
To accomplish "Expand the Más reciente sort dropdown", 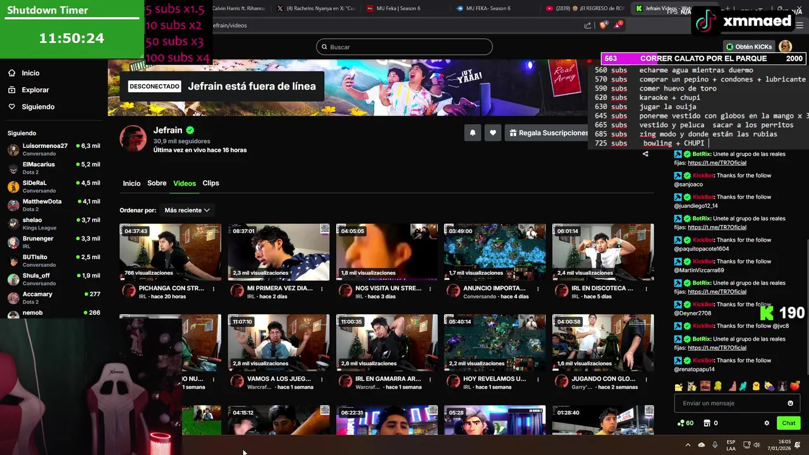I will pos(187,210).
